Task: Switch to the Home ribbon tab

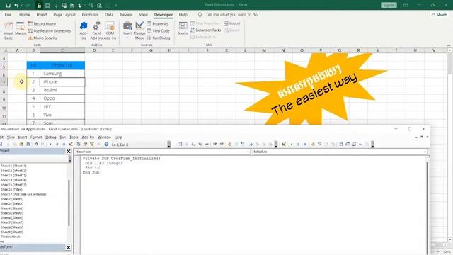Action: [25, 14]
